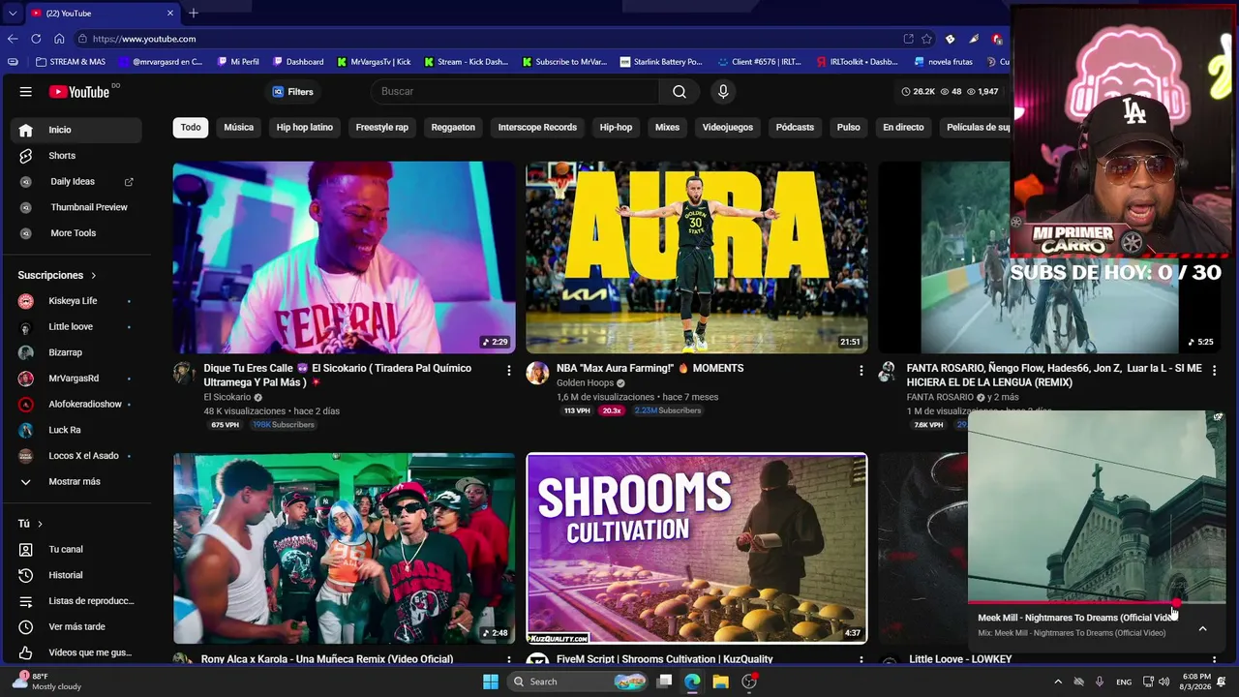Open the Starlink Battery bookmark

pos(660,62)
